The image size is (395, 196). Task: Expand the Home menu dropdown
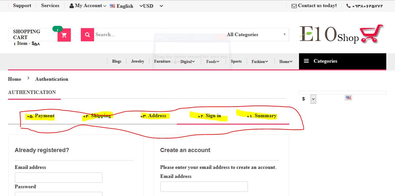coord(286,61)
